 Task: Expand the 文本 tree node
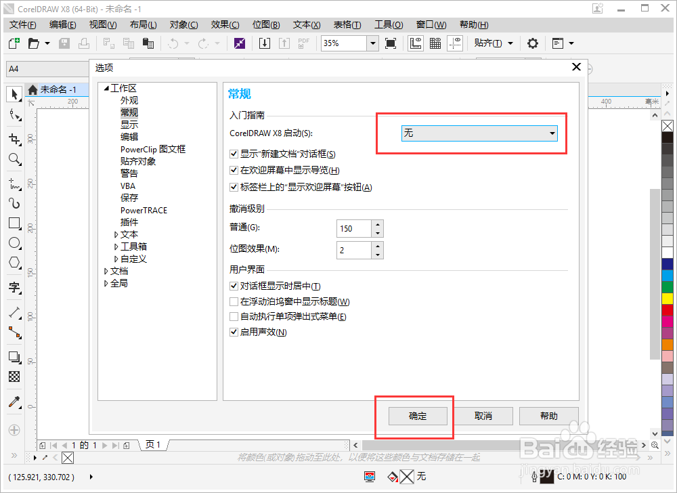(116, 234)
